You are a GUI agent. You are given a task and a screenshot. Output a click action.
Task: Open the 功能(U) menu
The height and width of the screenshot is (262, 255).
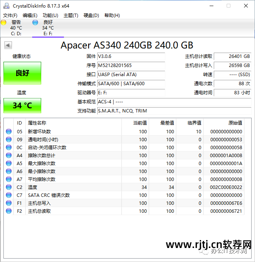point(50,16)
